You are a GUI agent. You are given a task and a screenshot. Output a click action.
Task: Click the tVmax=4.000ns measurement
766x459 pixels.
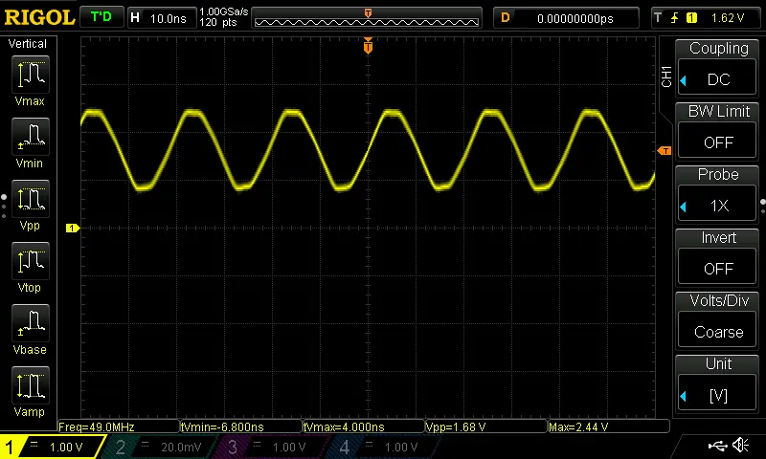tap(364, 426)
